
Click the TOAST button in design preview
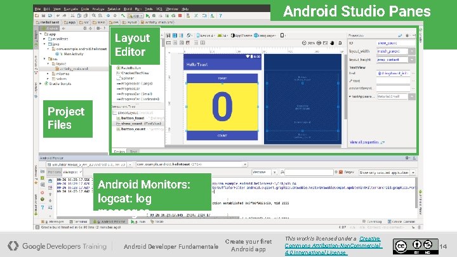click(222, 78)
